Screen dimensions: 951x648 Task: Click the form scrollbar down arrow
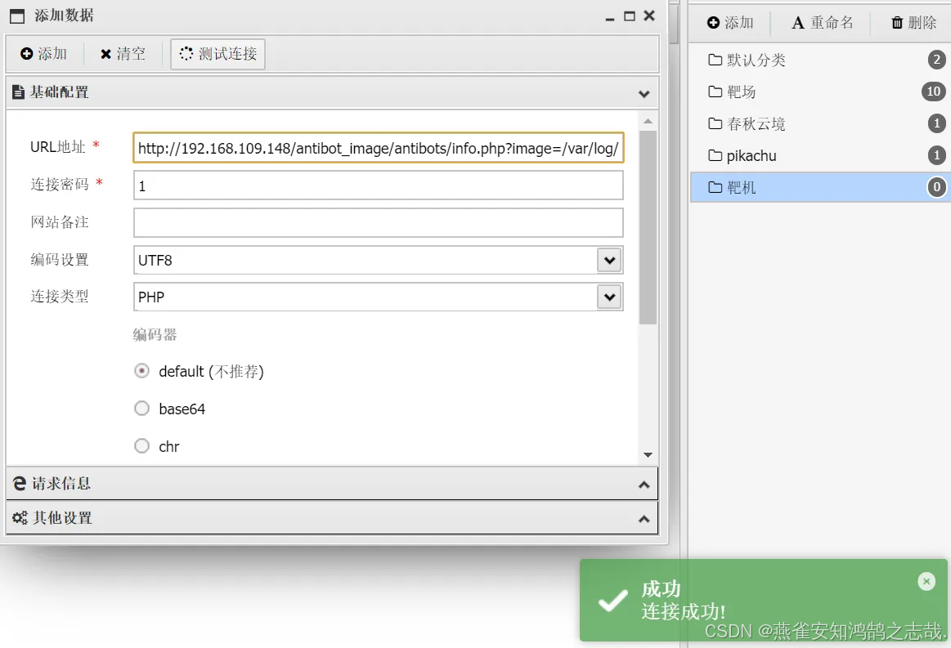pos(648,454)
